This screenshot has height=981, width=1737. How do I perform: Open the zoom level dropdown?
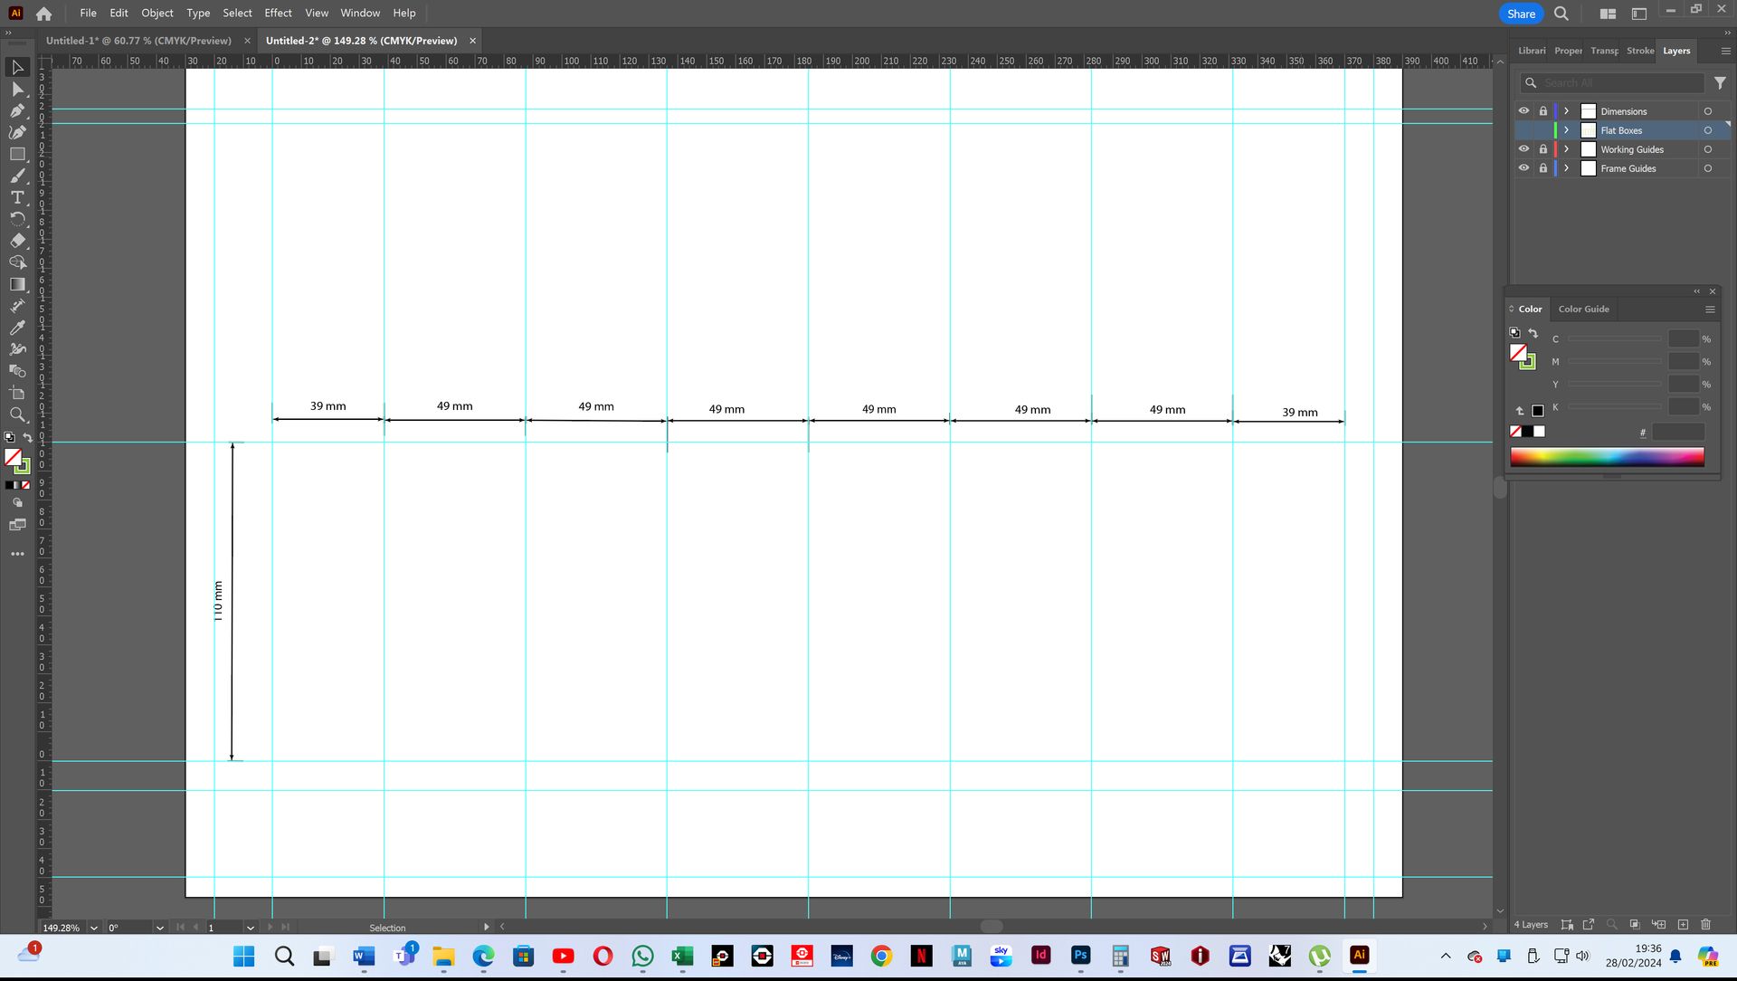pos(94,928)
